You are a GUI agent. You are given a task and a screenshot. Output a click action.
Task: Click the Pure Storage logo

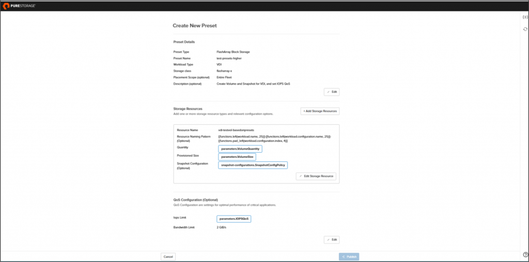point(20,6)
